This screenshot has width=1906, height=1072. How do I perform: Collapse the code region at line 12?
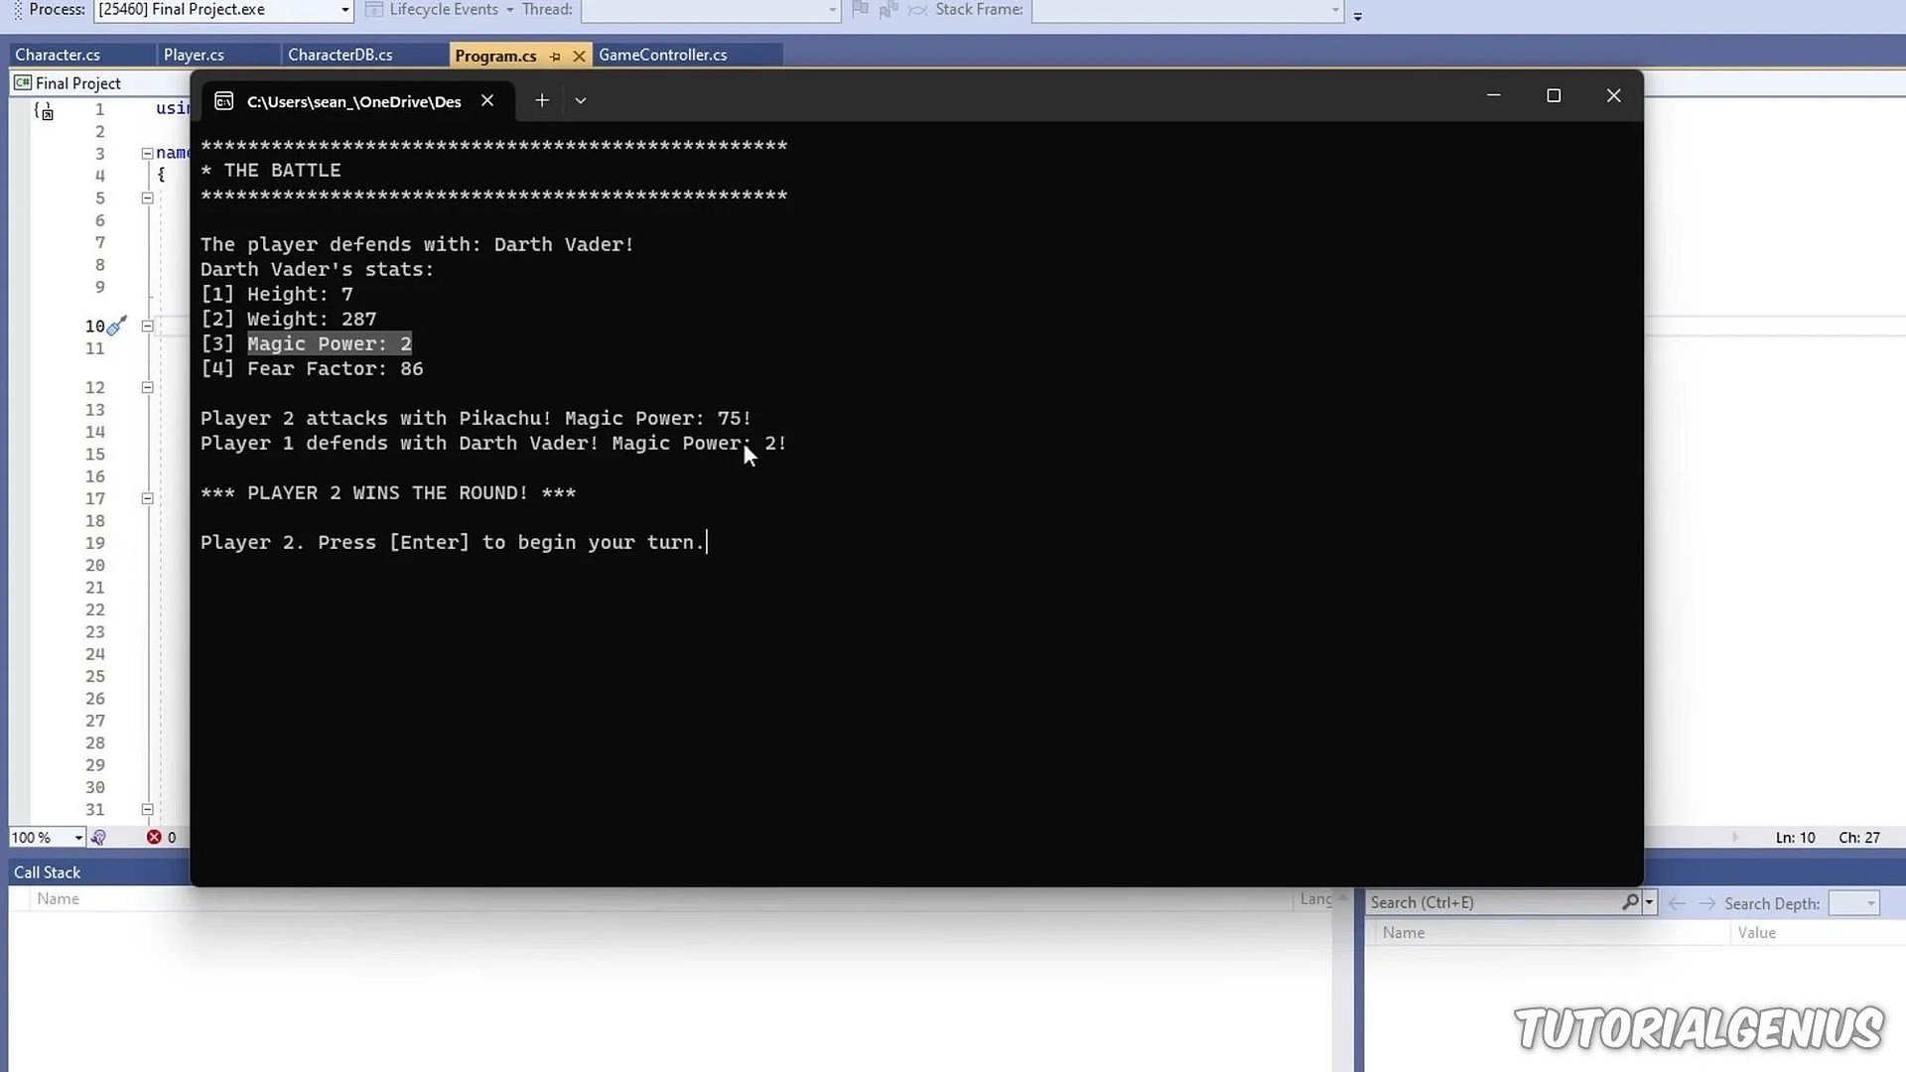click(x=147, y=387)
